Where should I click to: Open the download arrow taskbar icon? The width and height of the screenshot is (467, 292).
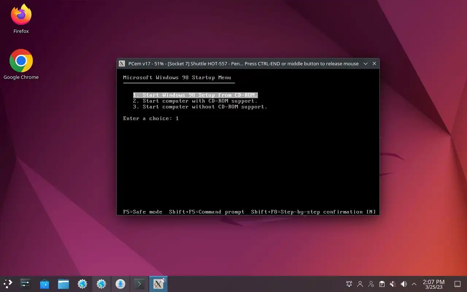(120, 284)
